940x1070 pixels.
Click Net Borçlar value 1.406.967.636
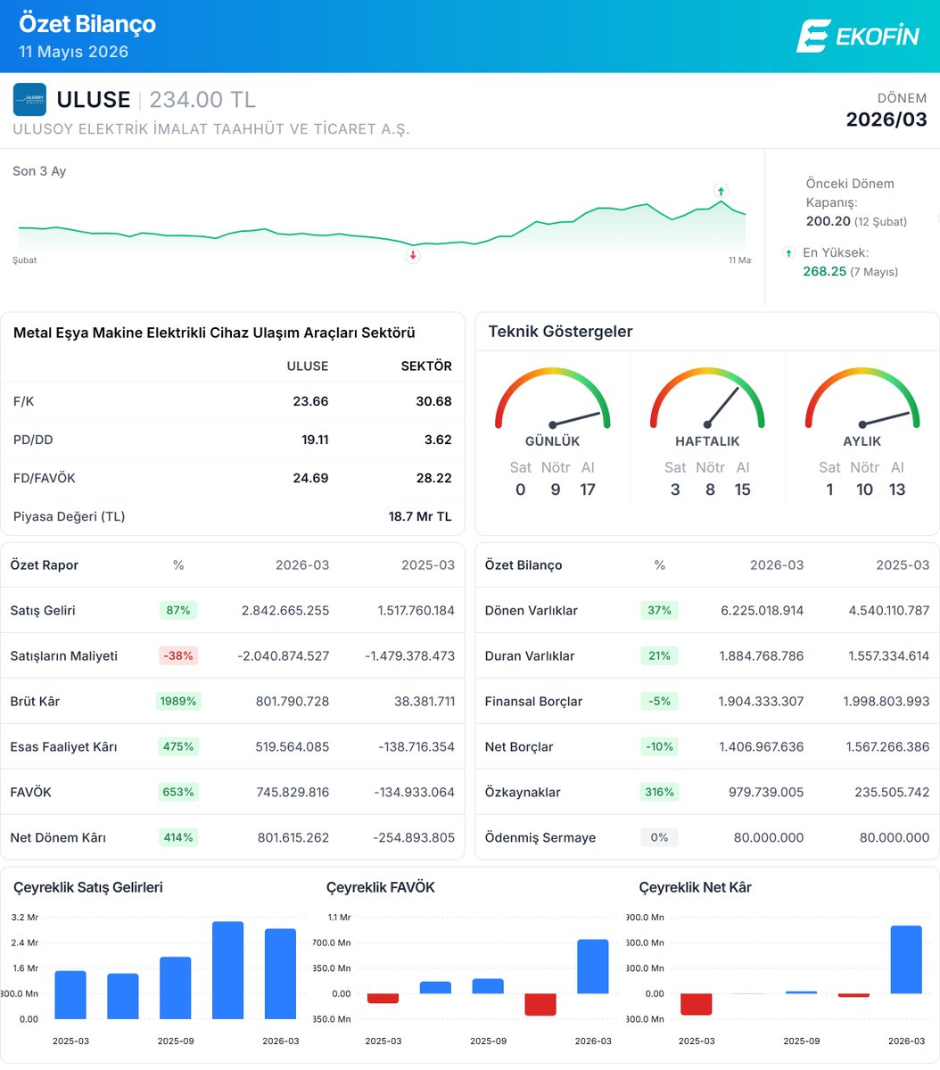tap(763, 747)
